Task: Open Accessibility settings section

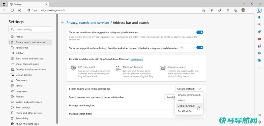Action: coord(30,118)
